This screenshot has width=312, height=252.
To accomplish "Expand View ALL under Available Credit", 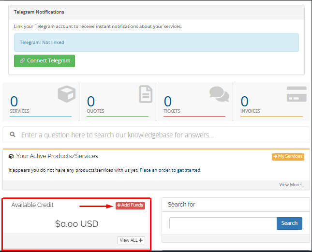I will pos(131,240).
